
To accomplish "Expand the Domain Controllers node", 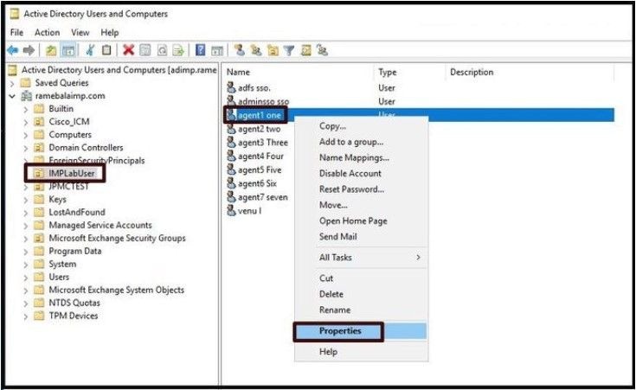I will 26,148.
